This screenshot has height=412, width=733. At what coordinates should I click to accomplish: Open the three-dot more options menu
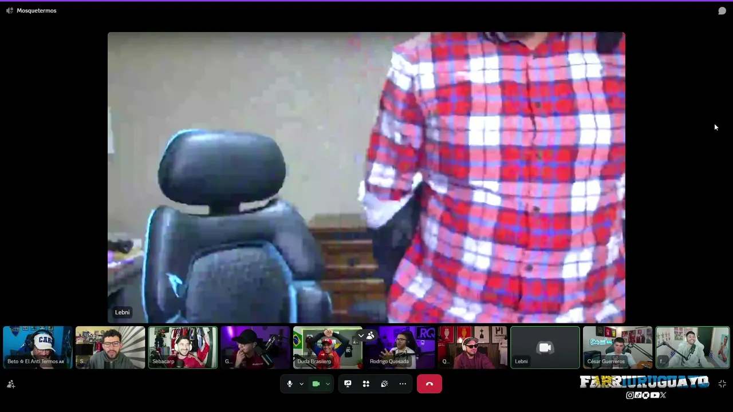(x=403, y=384)
